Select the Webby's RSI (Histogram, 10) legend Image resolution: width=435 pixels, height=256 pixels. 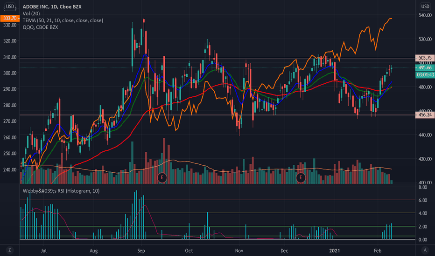click(61, 191)
